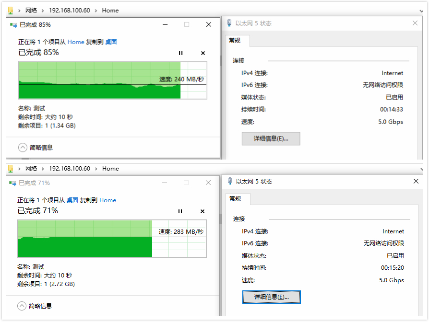
Task: Minimize the 已完成 85% copy dialog
Action: (165, 24)
